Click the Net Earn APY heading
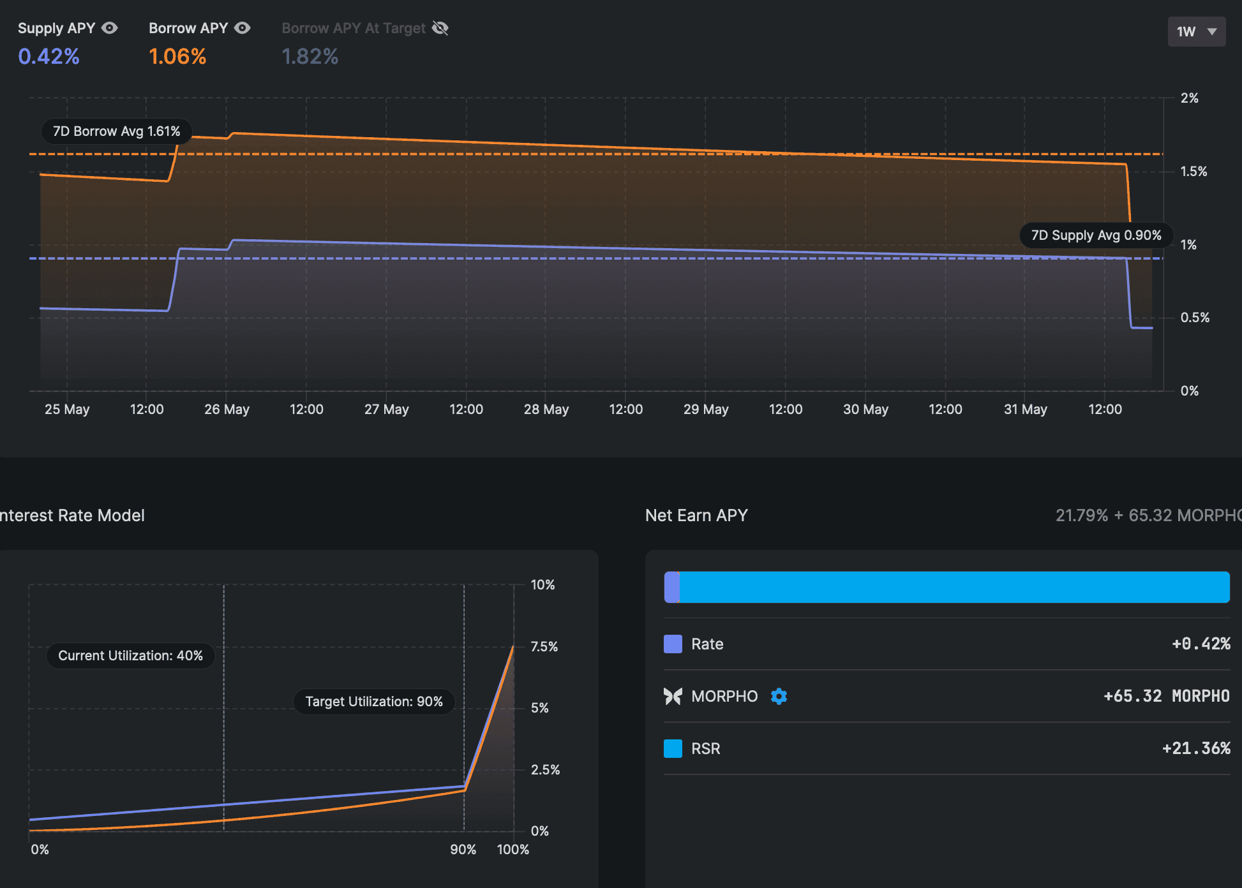This screenshot has height=888, width=1242. point(696,515)
